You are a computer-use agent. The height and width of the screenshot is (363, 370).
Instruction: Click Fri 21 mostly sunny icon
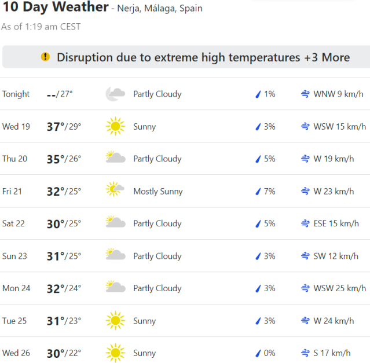[115, 190]
